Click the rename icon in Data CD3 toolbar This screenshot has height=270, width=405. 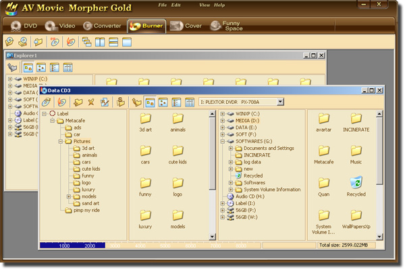click(105, 102)
